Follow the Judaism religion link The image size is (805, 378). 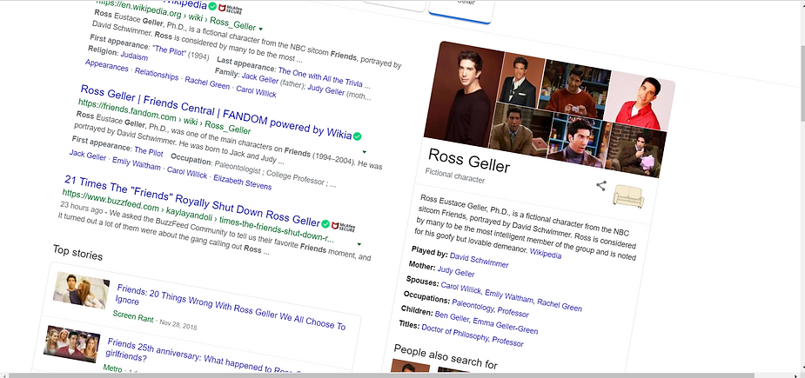pyautogui.click(x=135, y=56)
